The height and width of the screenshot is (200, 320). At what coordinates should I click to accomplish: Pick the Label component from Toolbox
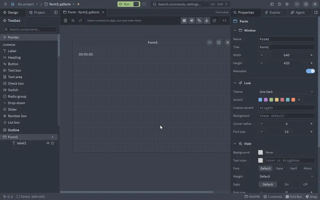click(x=29, y=51)
